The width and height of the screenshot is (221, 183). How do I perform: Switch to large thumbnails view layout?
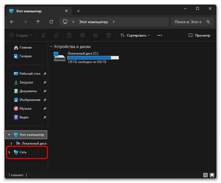click(212, 175)
